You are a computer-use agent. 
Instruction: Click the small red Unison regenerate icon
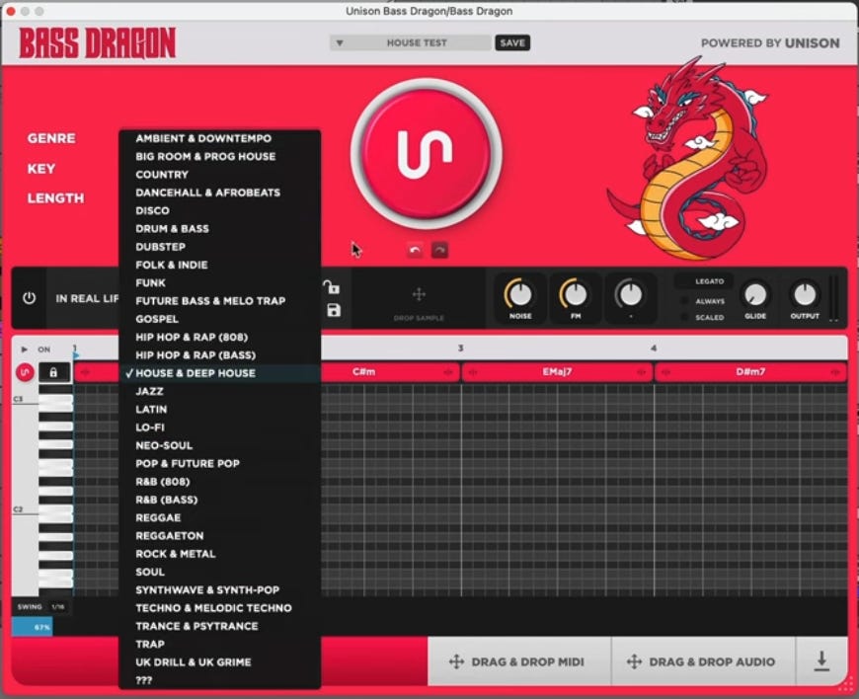[25, 372]
